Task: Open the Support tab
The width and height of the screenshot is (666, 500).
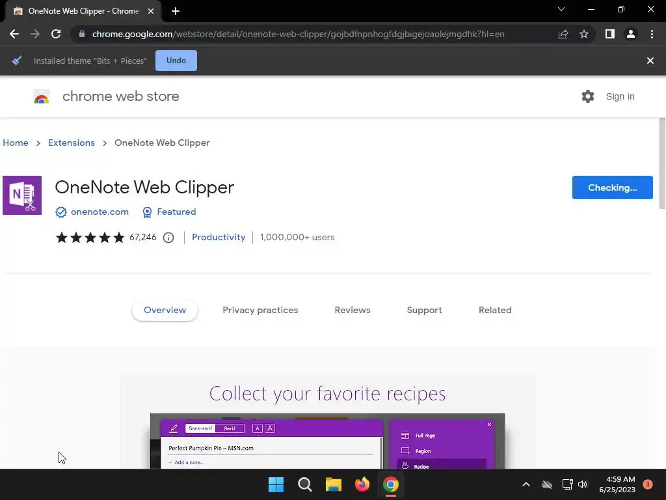Action: (424, 311)
